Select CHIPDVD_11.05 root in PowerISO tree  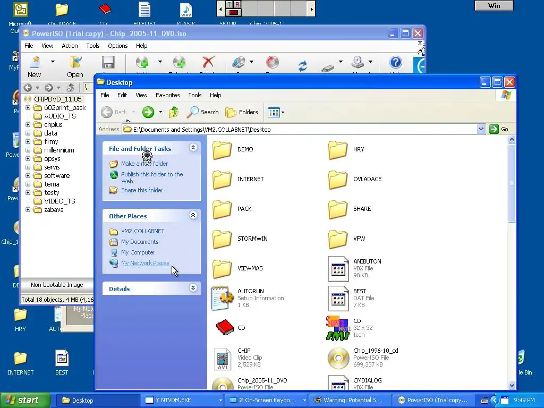coord(57,99)
